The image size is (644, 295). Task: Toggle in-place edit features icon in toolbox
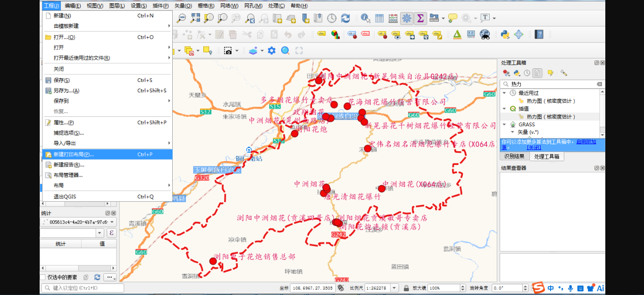pyautogui.click(x=550, y=73)
